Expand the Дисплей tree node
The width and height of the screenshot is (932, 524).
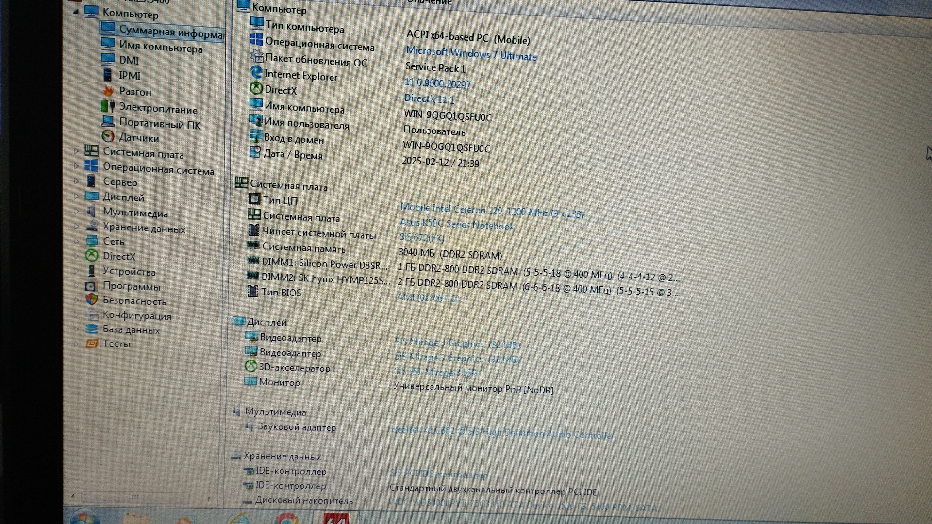(x=76, y=196)
